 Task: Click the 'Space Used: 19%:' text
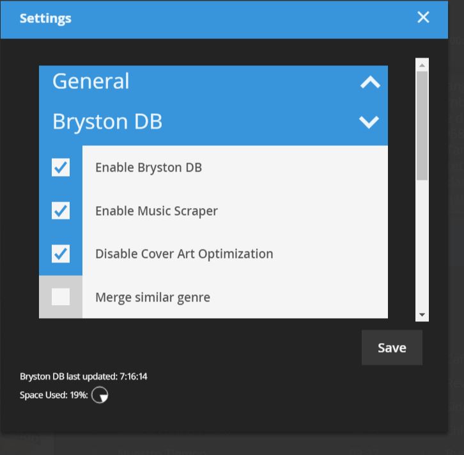[x=54, y=395]
